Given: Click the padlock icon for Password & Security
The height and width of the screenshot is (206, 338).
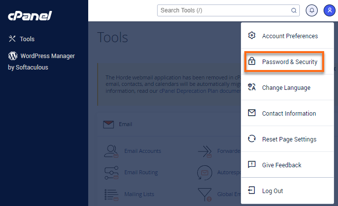Looking at the screenshot, I should [252, 62].
